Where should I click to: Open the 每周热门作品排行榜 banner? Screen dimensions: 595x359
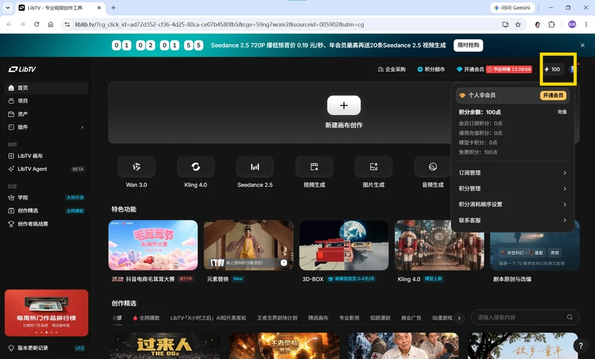46,313
